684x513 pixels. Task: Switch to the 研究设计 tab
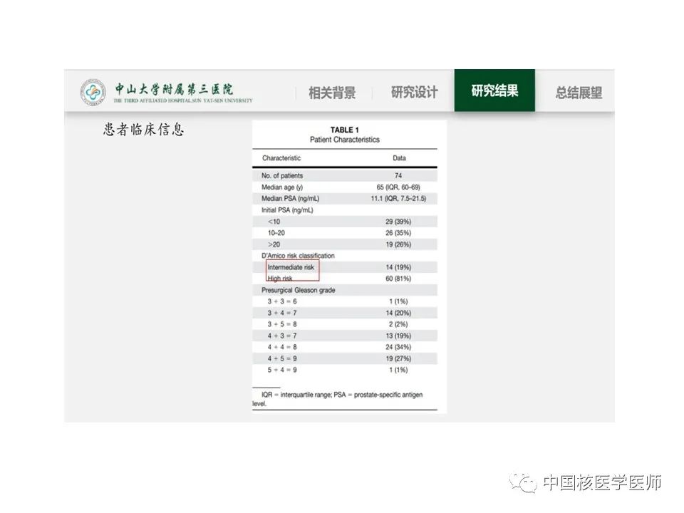[x=414, y=93]
